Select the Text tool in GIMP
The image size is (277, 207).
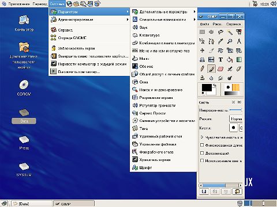click(220, 60)
